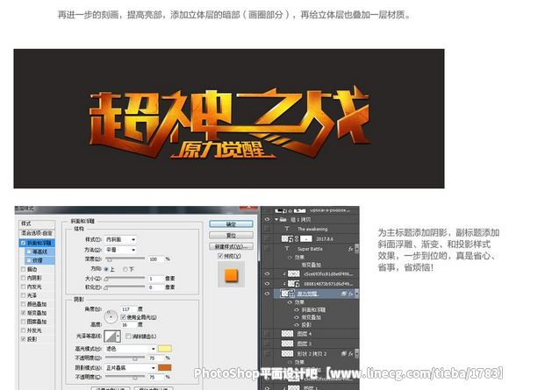
Task: Click the 深度 depth slider
Action: (125, 259)
